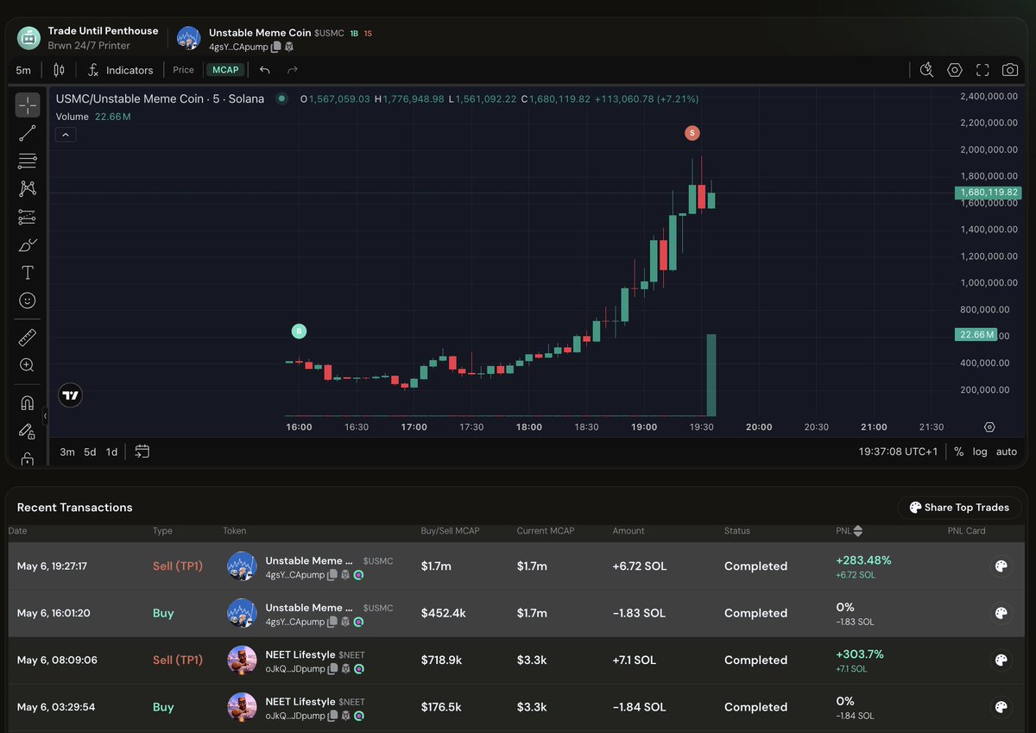Toggle log scale
Image resolution: width=1036 pixels, height=733 pixels.
(x=980, y=452)
